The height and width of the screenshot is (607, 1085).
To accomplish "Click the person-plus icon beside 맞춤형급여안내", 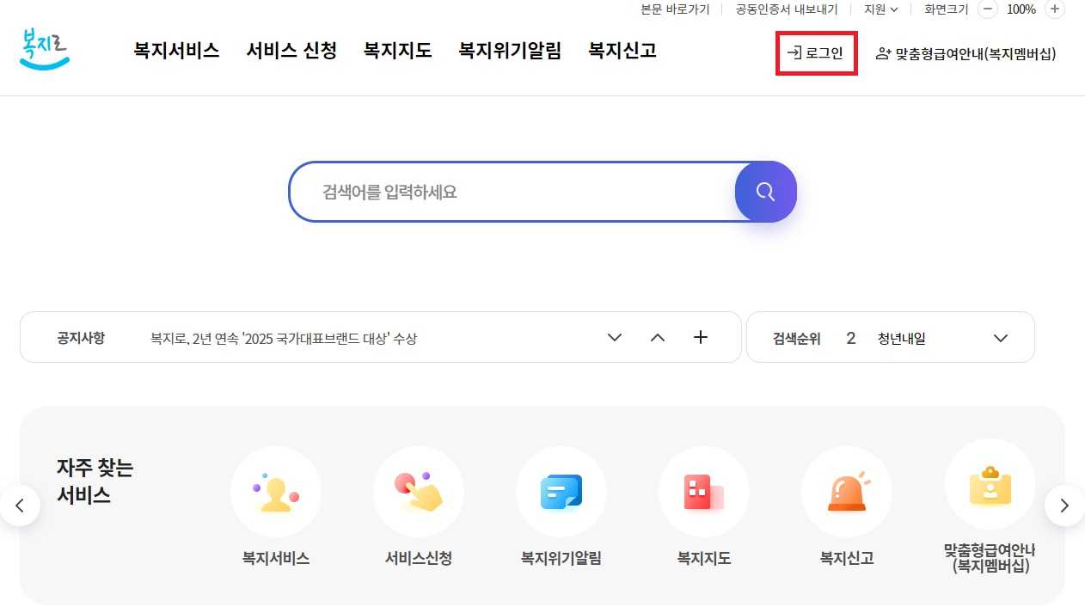I will point(883,52).
